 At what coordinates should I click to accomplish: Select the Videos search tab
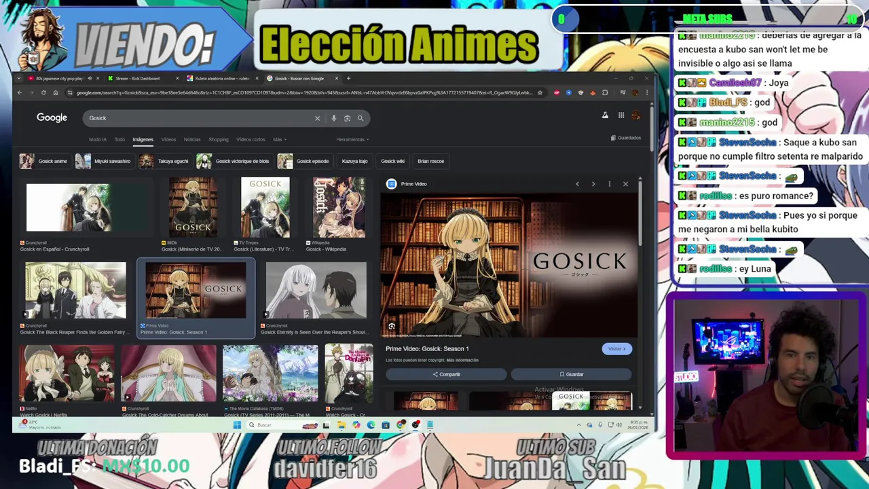(x=168, y=139)
